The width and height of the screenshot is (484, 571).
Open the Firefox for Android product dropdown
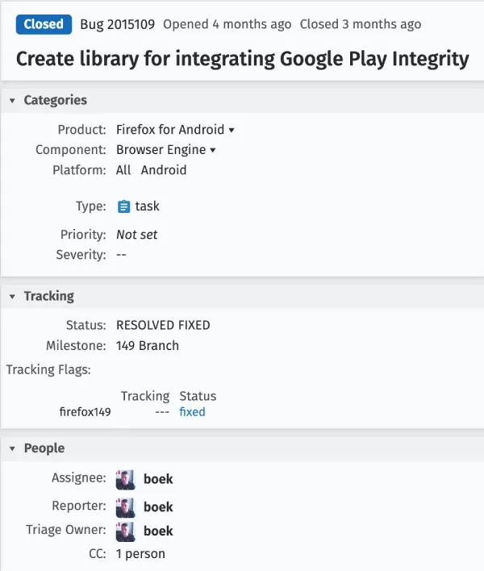[x=175, y=130]
